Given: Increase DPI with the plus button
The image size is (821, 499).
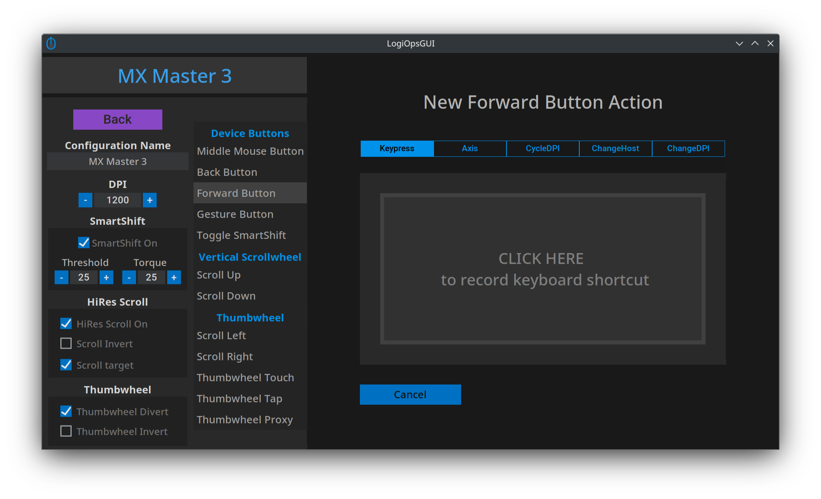Looking at the screenshot, I should click(150, 200).
